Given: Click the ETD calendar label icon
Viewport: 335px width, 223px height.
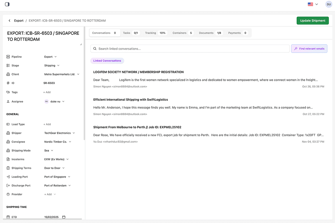Looking at the screenshot, I should (8, 217).
